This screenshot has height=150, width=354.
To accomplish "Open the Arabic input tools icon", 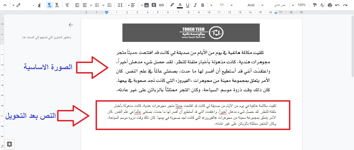I will [x=40, y=5].
